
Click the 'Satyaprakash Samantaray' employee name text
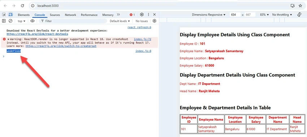[224, 51]
